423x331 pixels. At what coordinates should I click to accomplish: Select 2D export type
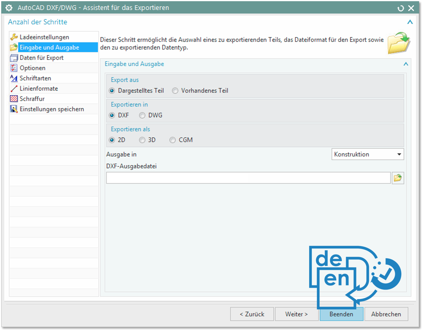click(112, 140)
